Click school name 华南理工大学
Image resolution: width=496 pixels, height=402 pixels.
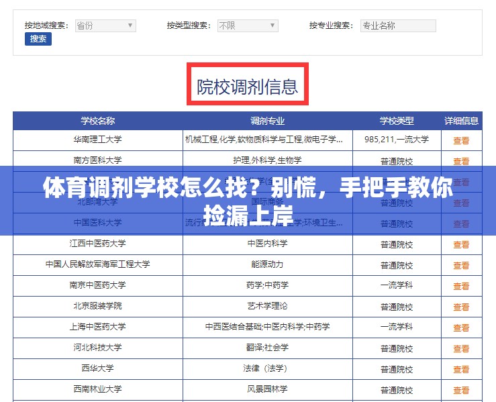click(98, 140)
